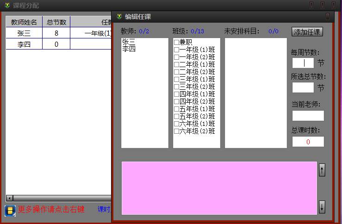This screenshot has width=342, height=224.
Task: Check 六年级(1)班 class checkbox
Action: click(x=176, y=124)
